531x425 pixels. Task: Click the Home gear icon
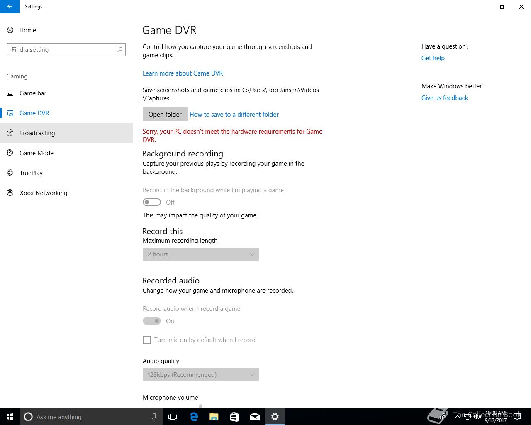pyautogui.click(x=10, y=30)
